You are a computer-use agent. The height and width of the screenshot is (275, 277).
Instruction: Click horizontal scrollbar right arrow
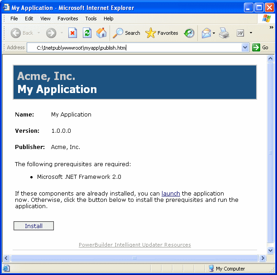pyautogui.click(x=263, y=258)
